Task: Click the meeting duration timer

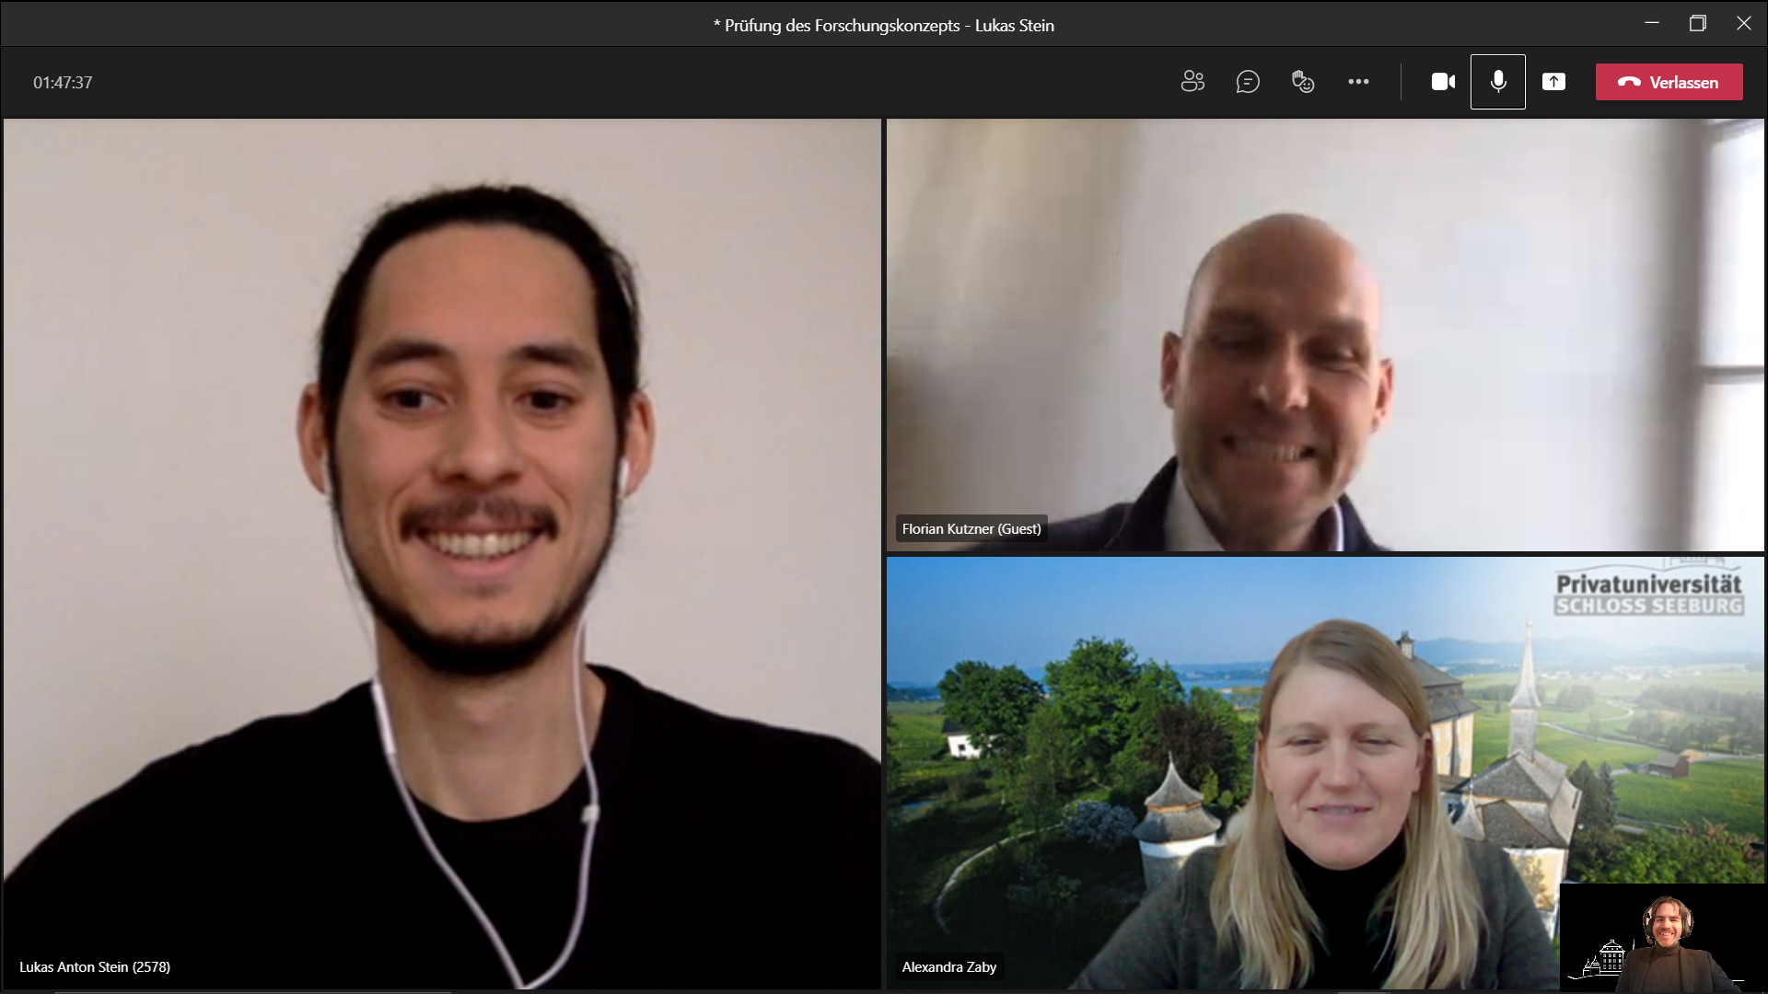Action: pyautogui.click(x=63, y=83)
